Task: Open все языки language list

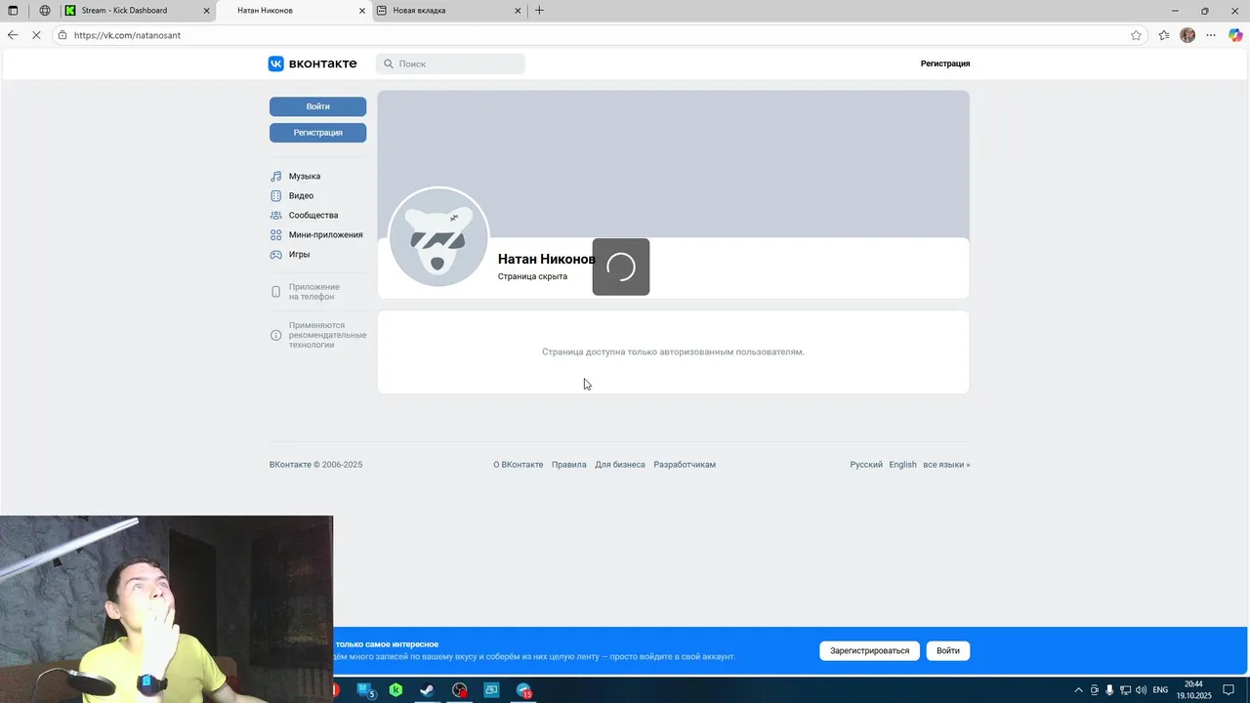Action: click(946, 465)
